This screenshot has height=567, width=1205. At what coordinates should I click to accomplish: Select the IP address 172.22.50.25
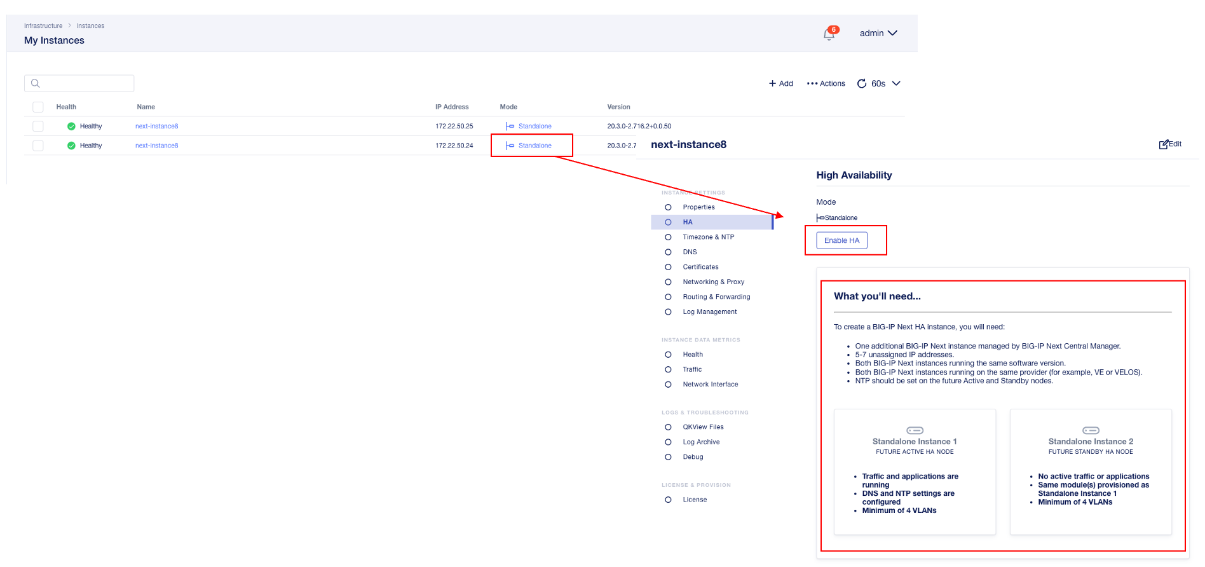[x=454, y=126]
